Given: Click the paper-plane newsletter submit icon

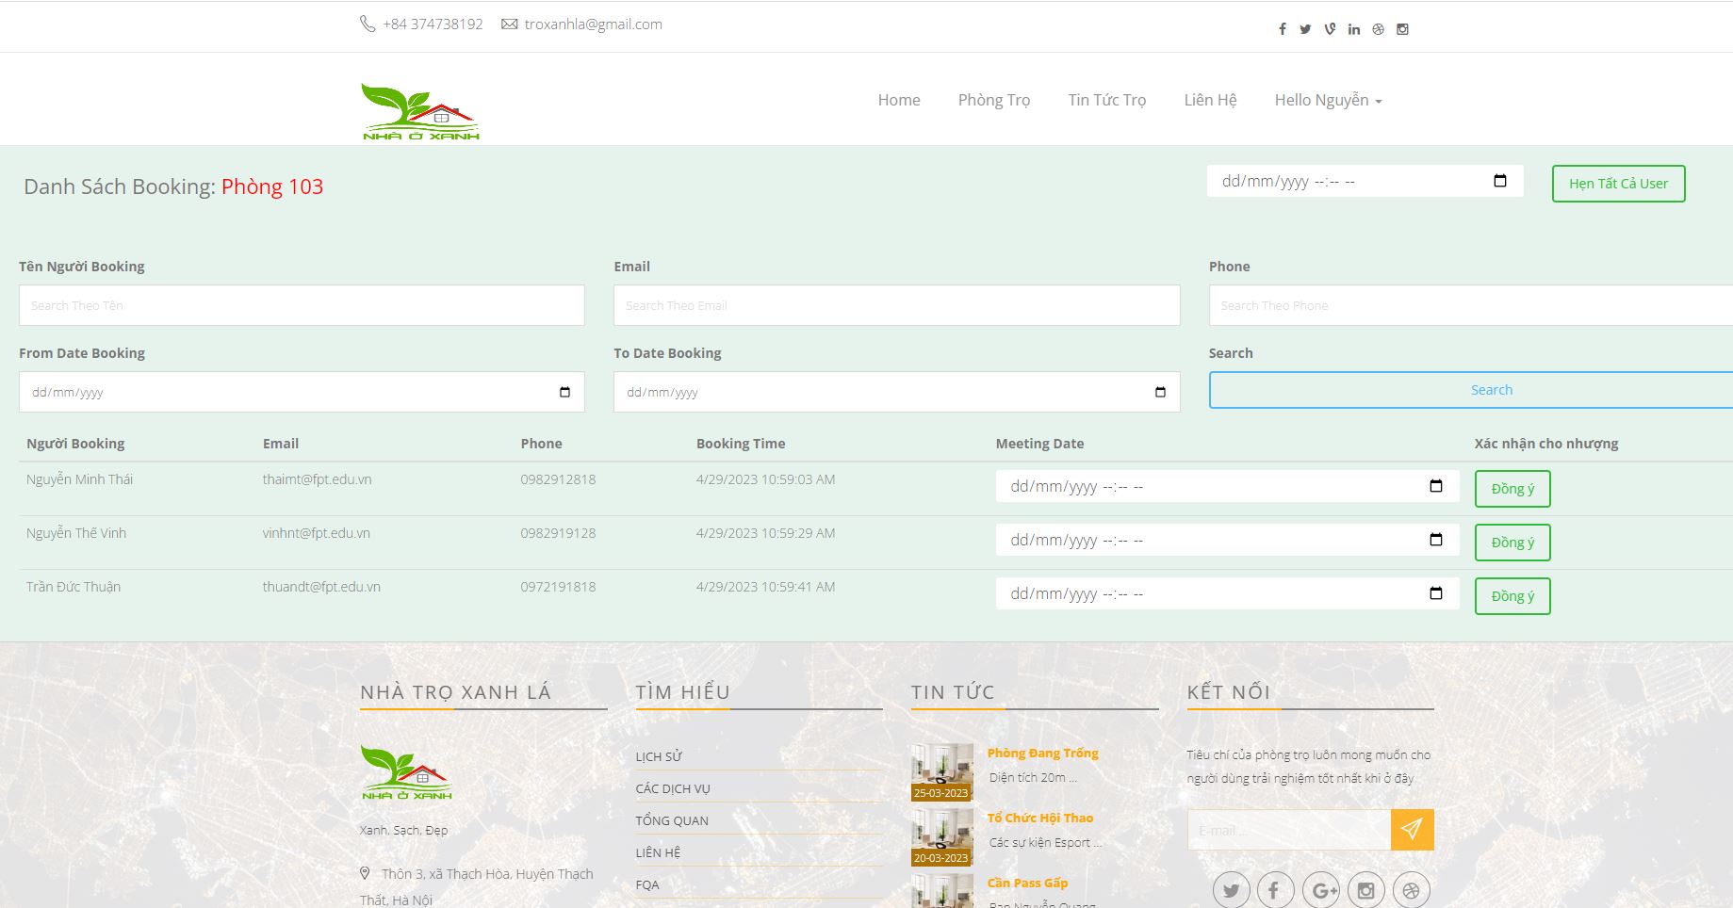Looking at the screenshot, I should click(1412, 830).
